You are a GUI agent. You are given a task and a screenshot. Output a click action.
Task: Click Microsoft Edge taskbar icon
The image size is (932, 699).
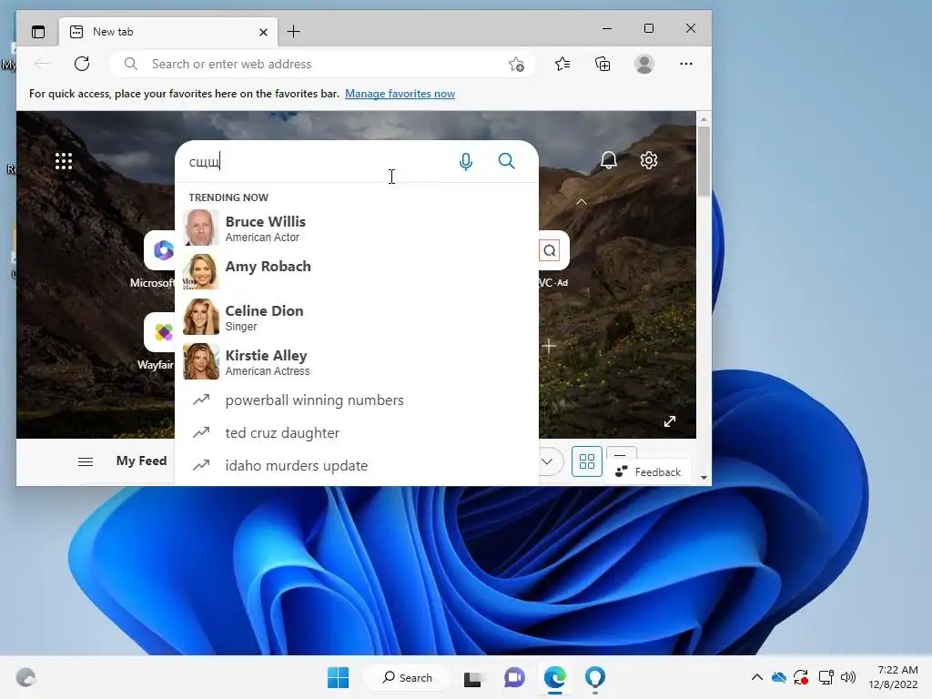(x=555, y=677)
